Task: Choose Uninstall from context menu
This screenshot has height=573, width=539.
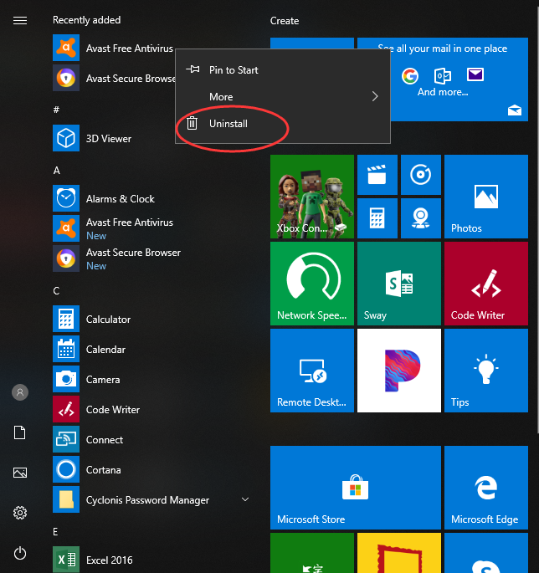Action: pyautogui.click(x=283, y=124)
